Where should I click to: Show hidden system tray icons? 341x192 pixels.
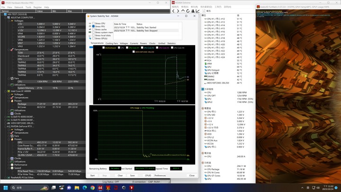click(x=302, y=188)
